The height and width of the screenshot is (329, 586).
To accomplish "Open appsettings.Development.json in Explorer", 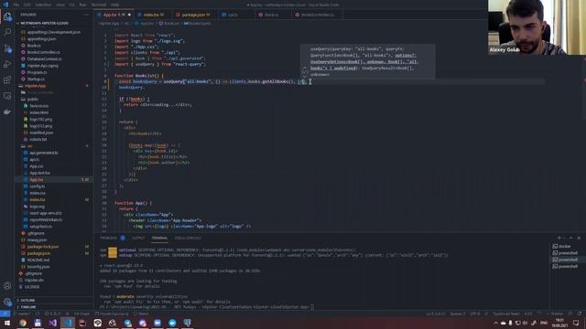I will (x=53, y=32).
